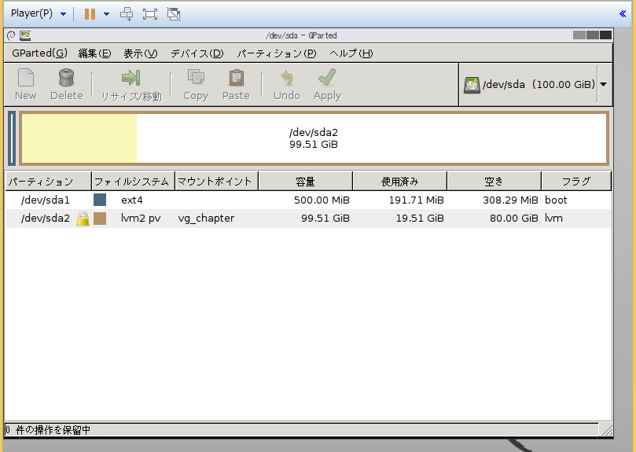Sort by the マウントポイント column header

[216, 182]
